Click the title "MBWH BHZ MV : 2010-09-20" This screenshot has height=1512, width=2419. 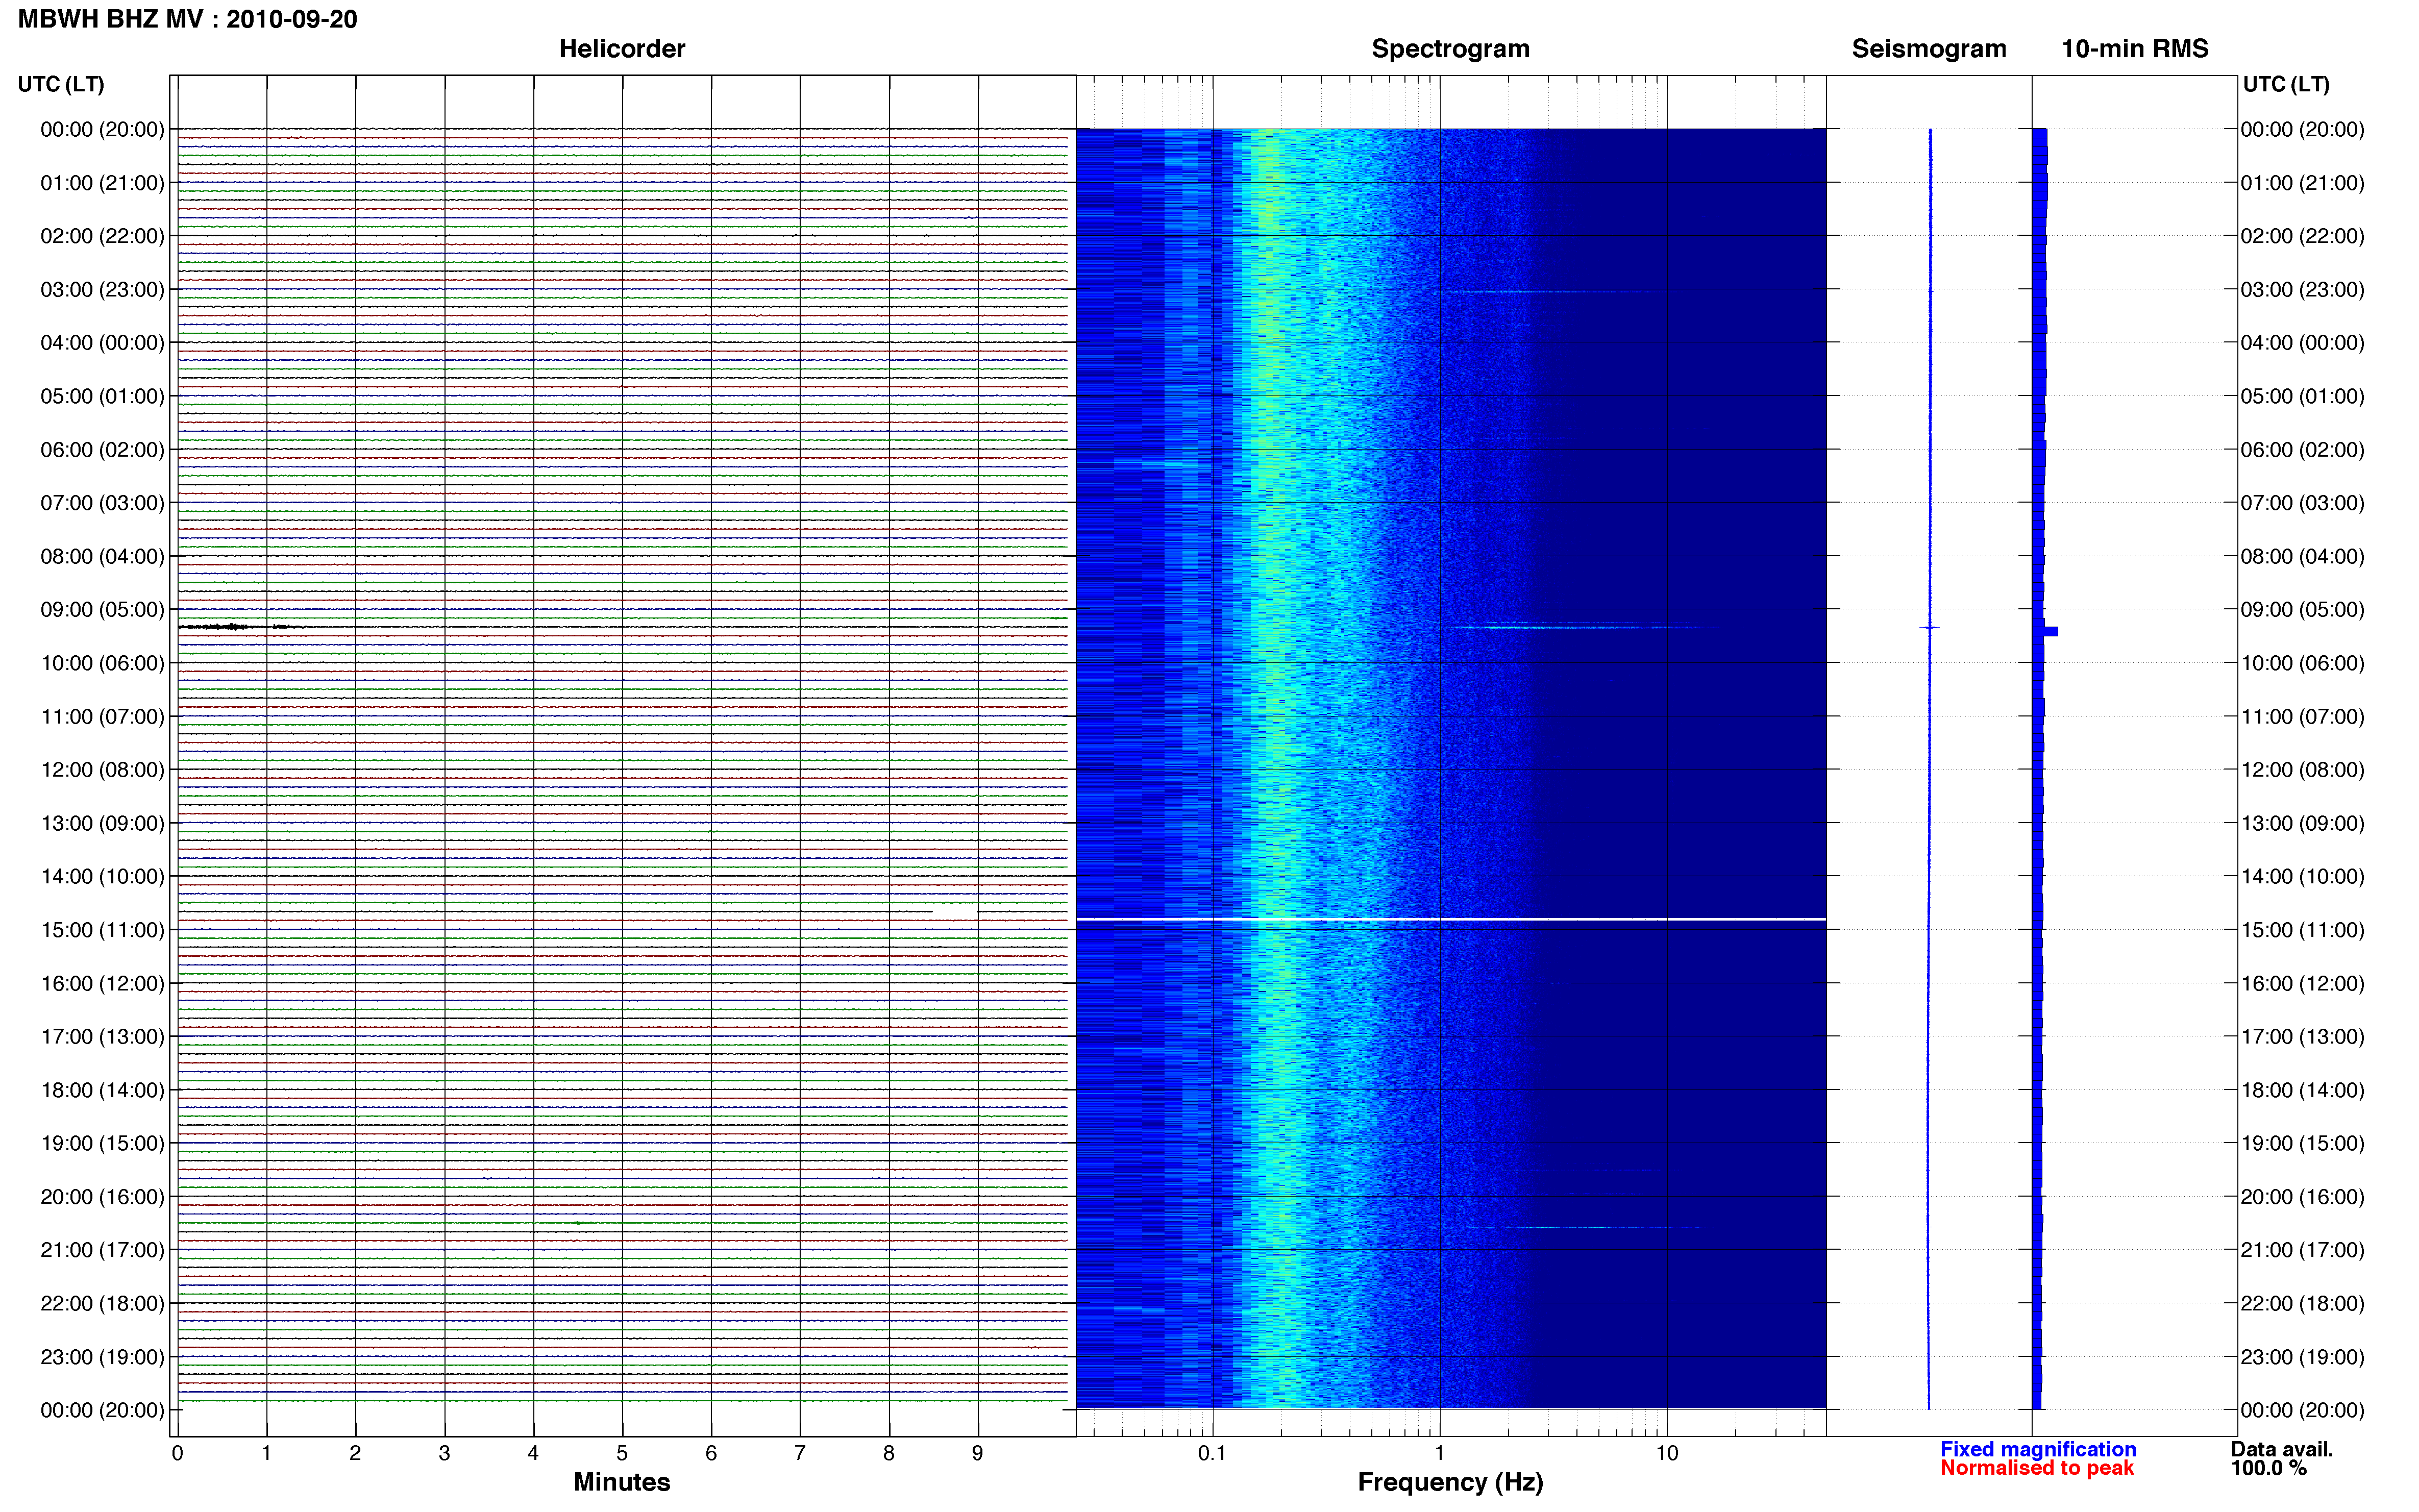[187, 19]
